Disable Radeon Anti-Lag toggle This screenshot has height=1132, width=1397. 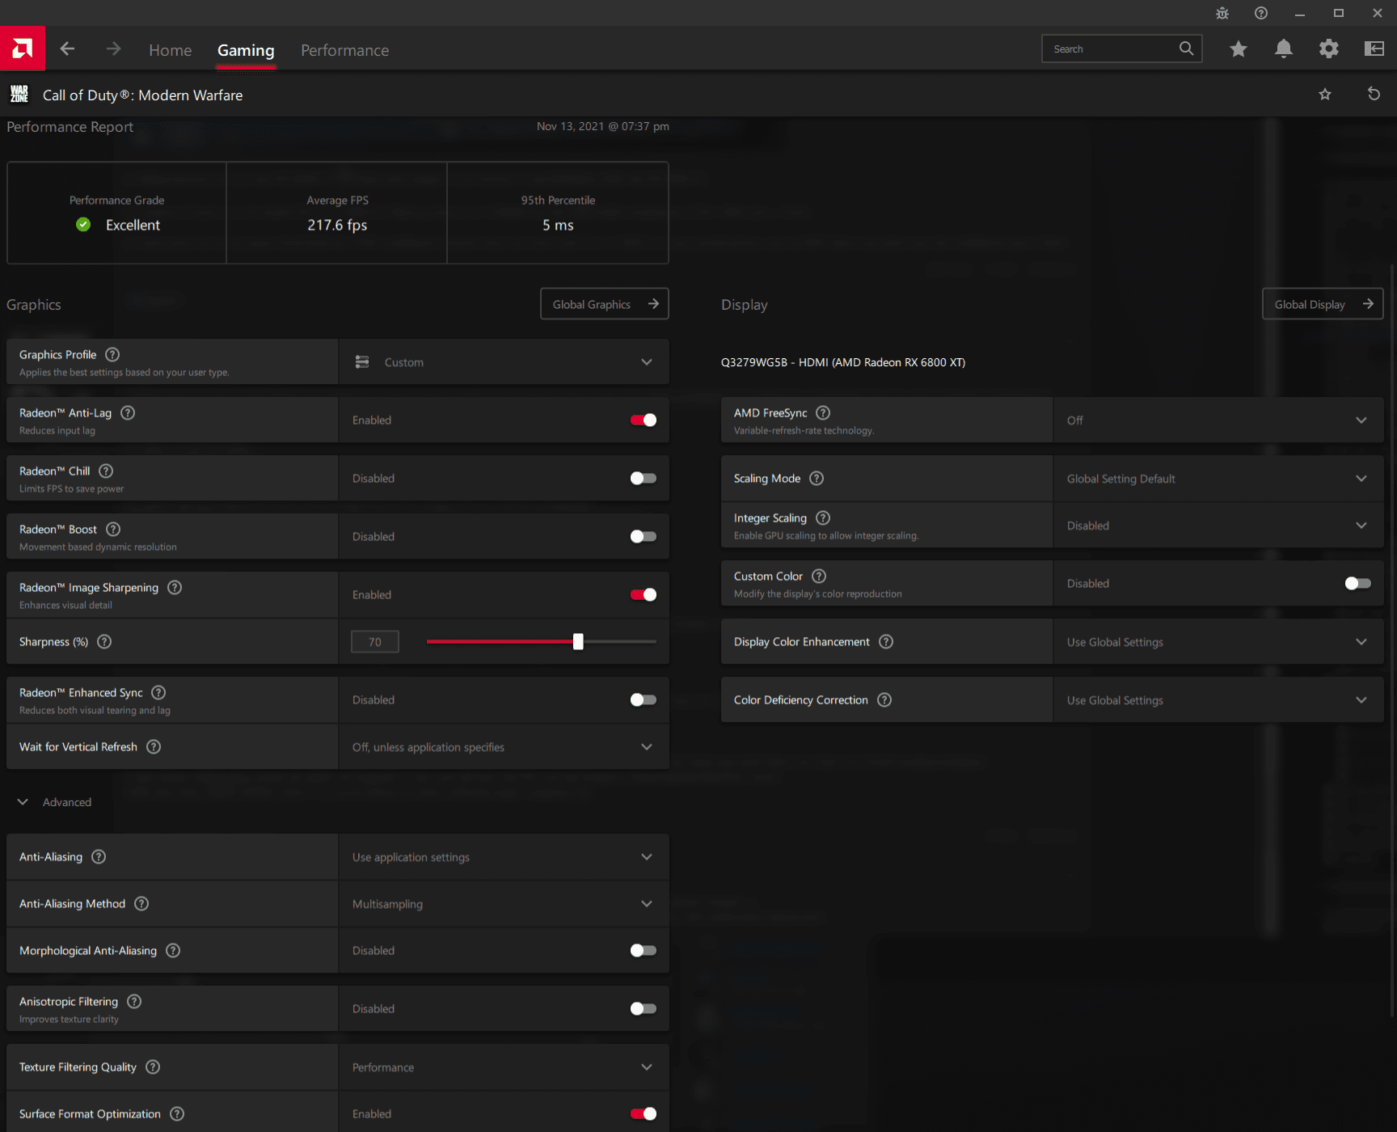click(x=644, y=420)
